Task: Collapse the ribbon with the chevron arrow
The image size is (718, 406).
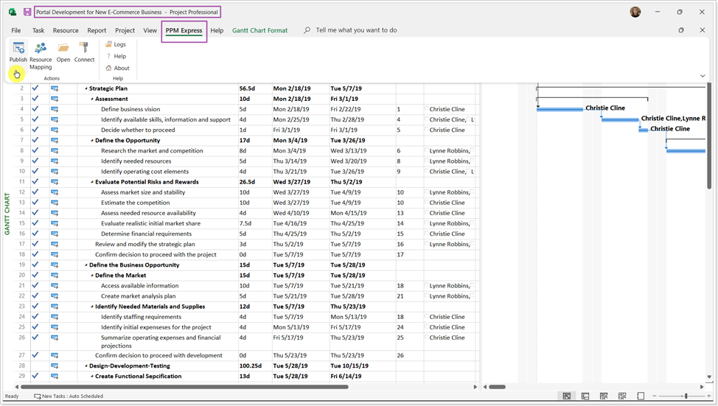Action: coord(703,76)
